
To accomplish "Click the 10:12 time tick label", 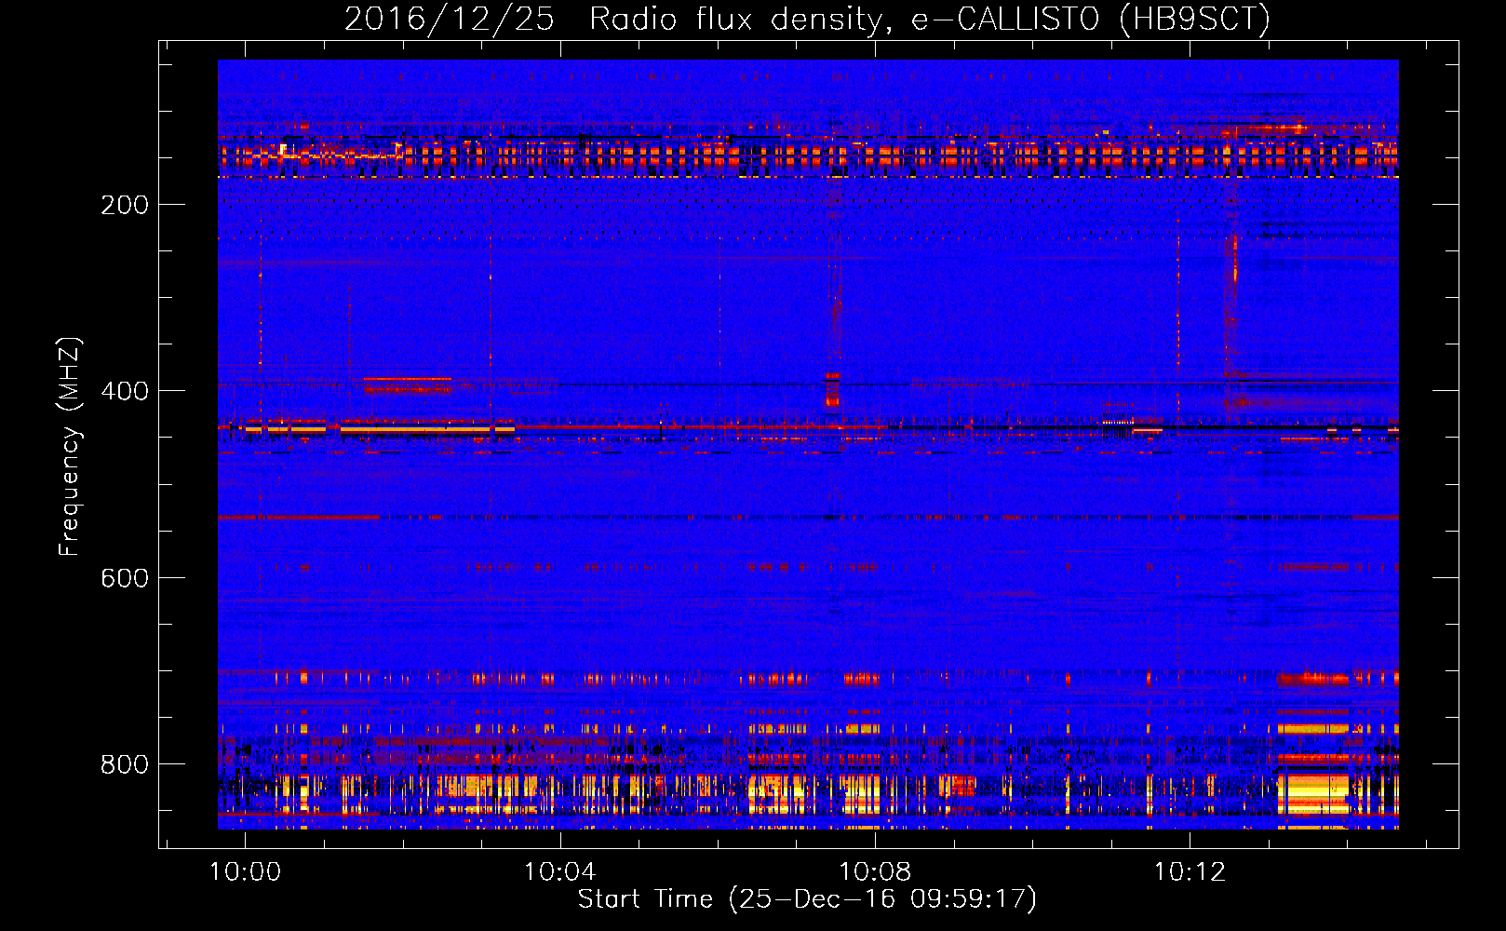I will pyautogui.click(x=1190, y=872).
